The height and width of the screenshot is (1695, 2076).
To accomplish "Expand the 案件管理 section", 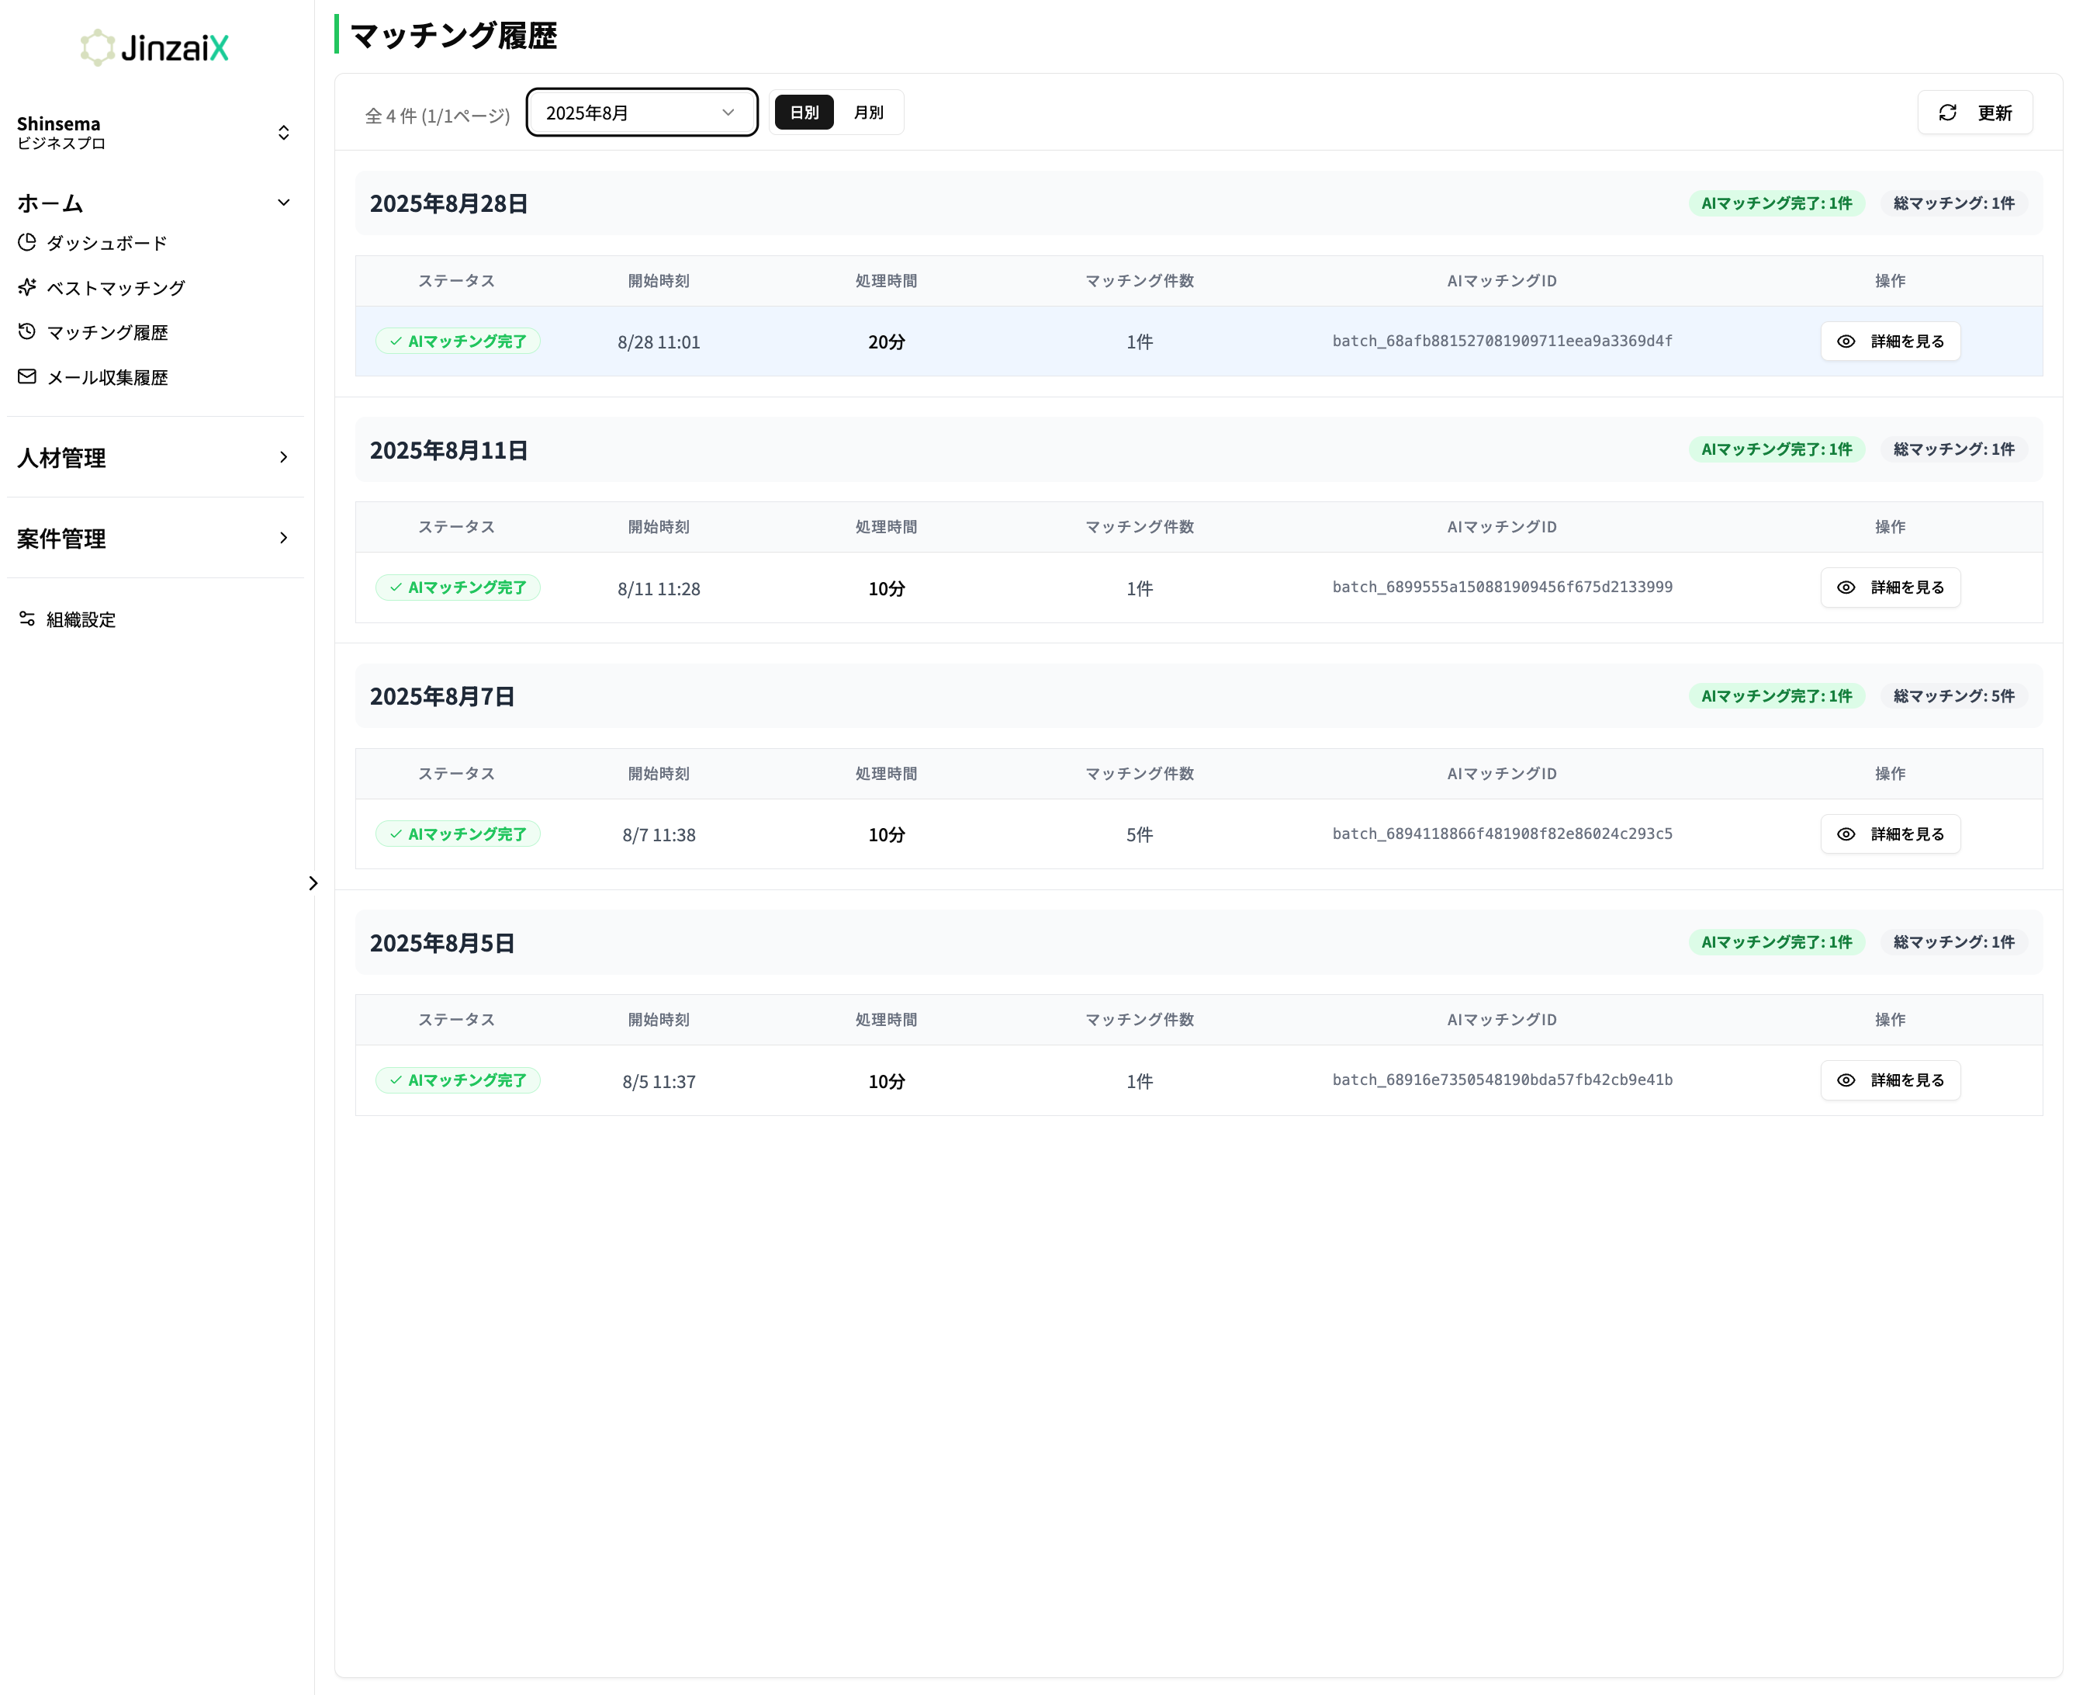I will point(155,539).
